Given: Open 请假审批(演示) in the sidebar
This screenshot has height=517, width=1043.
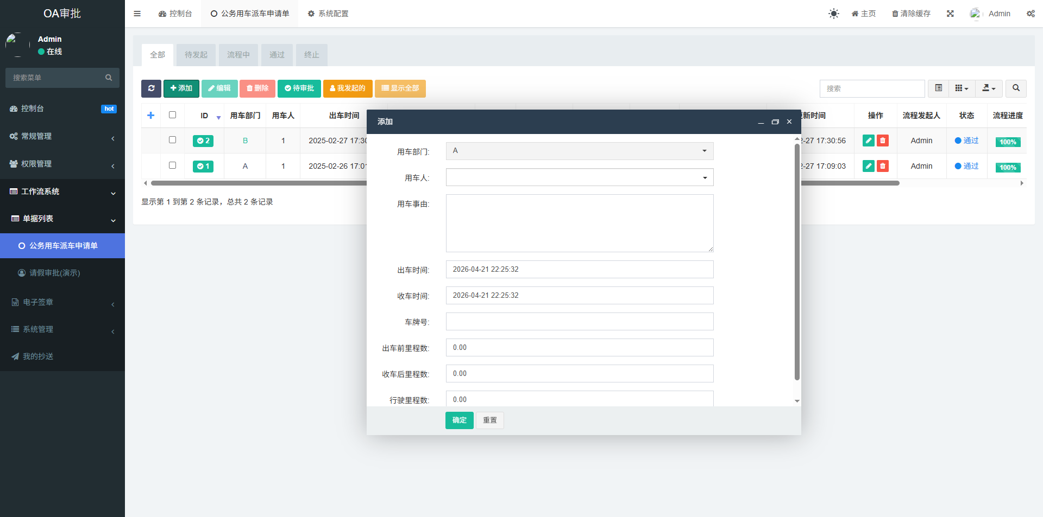Looking at the screenshot, I should tap(54, 273).
